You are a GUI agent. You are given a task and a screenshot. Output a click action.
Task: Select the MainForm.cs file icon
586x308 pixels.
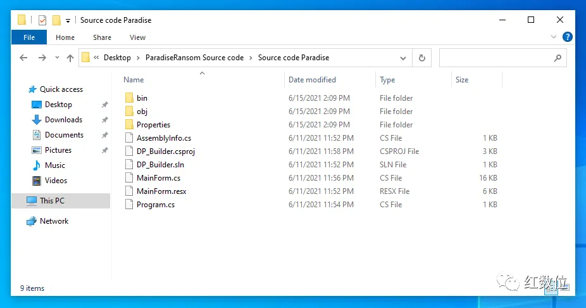coord(129,178)
